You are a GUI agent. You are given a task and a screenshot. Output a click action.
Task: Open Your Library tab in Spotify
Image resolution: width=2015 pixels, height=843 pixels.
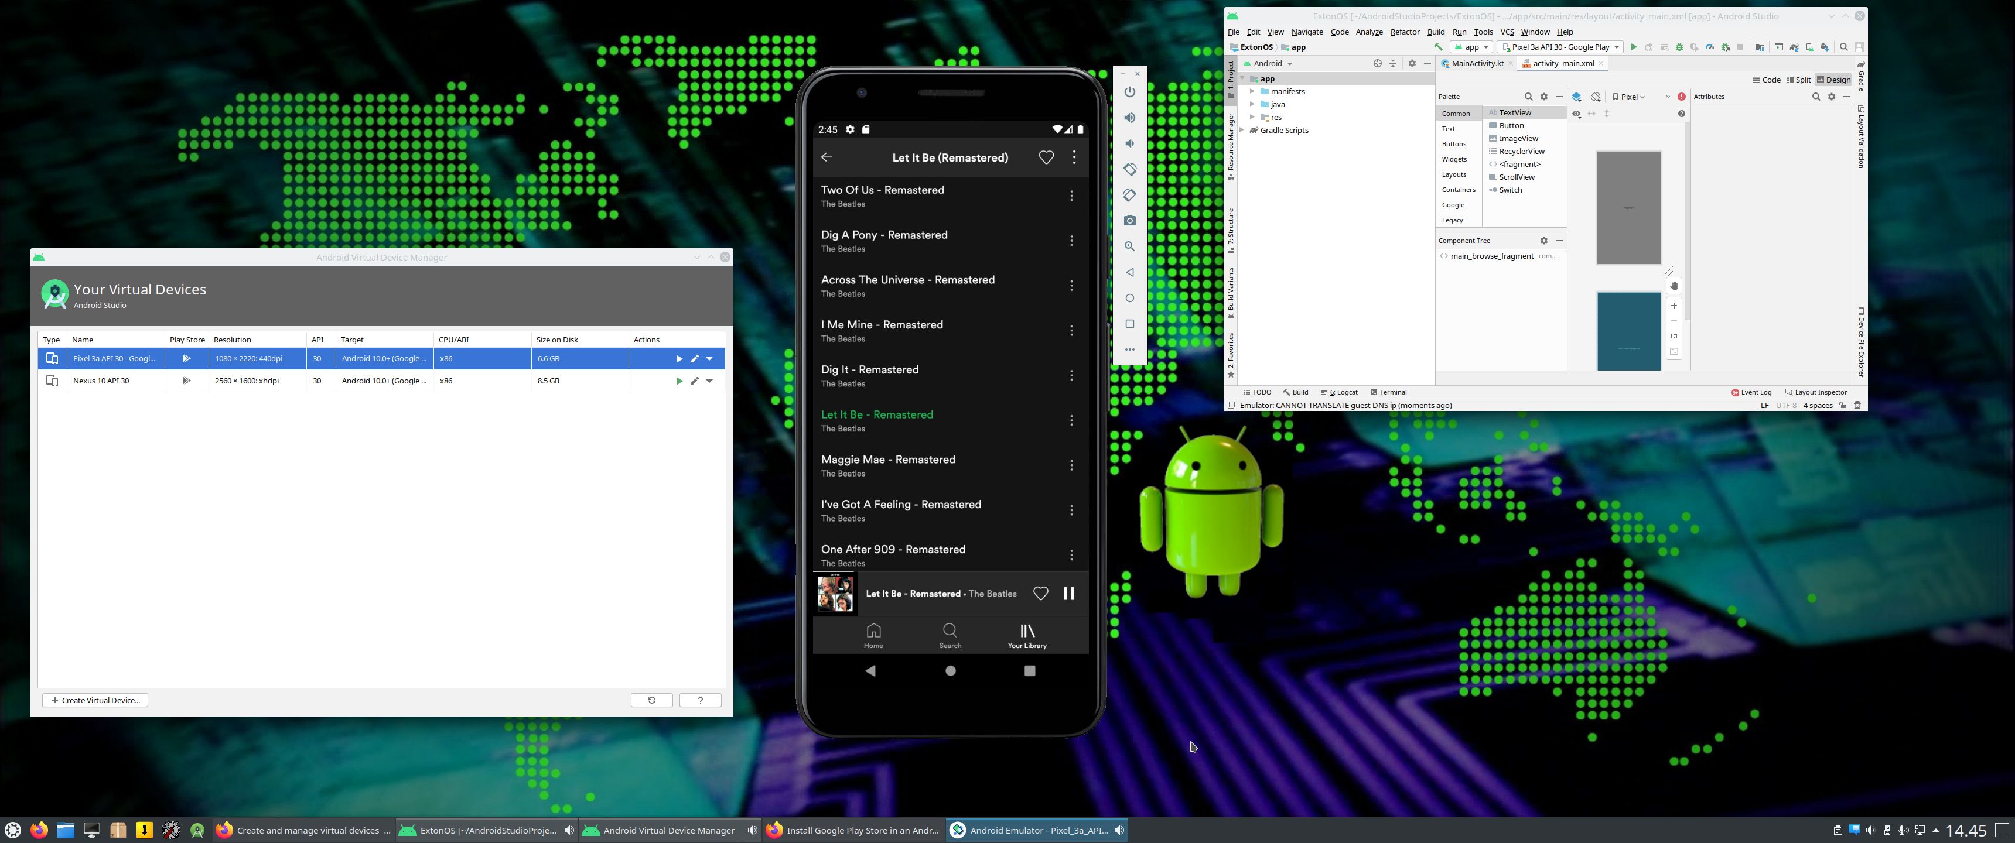(1027, 636)
